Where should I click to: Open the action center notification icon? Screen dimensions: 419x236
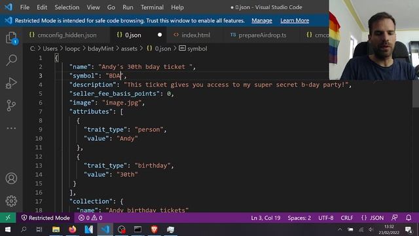pos(409,229)
